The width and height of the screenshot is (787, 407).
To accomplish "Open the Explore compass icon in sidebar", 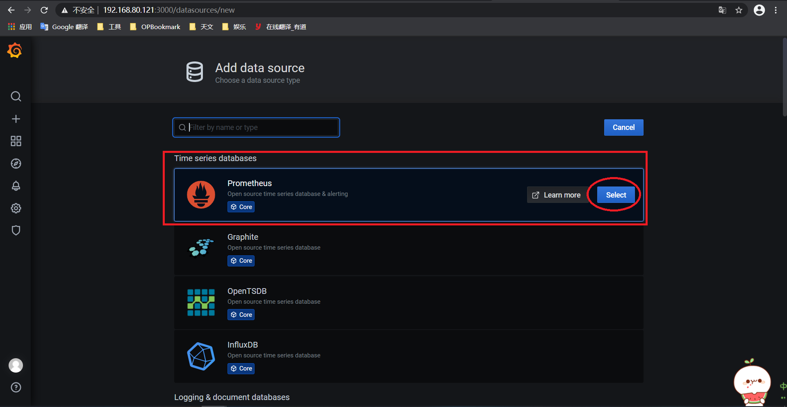I will point(16,164).
